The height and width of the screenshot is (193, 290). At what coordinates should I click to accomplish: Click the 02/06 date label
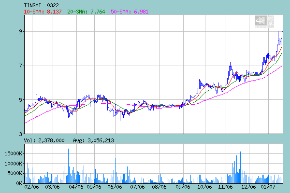pos(31,187)
